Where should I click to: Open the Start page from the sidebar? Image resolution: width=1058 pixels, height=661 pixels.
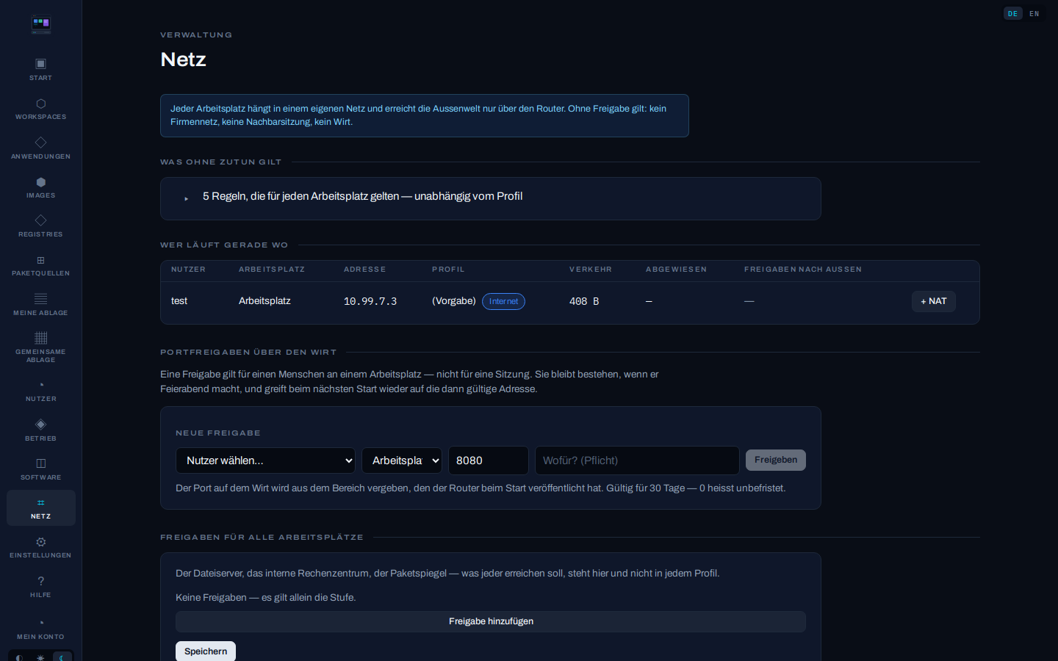click(40, 69)
